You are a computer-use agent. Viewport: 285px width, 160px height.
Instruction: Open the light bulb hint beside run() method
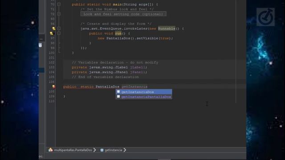[52, 33]
